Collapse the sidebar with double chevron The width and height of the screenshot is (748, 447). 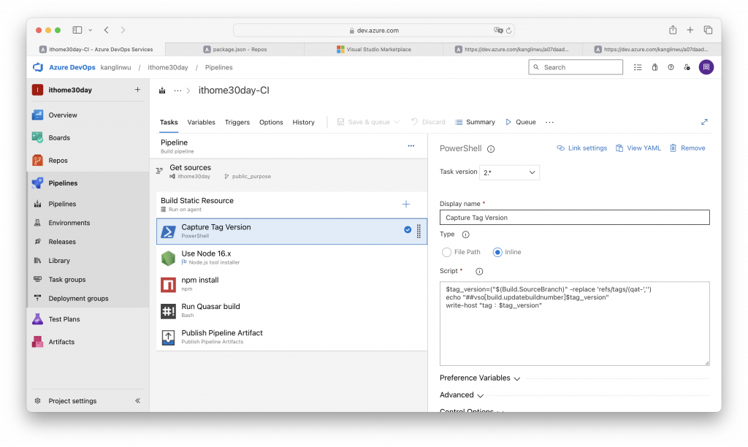click(137, 401)
